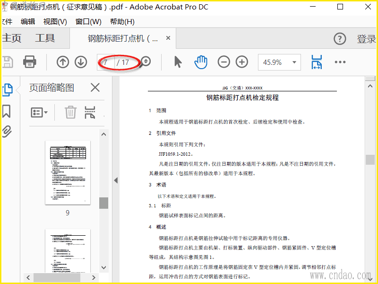The width and height of the screenshot is (378, 284).
Task: Open the 窗口(W) menu
Action: click(x=88, y=21)
